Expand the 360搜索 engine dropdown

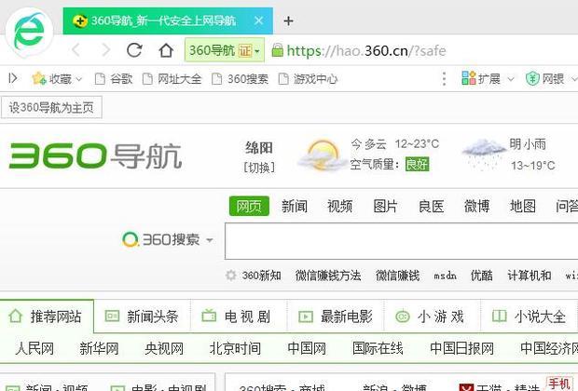pyautogui.click(x=209, y=240)
